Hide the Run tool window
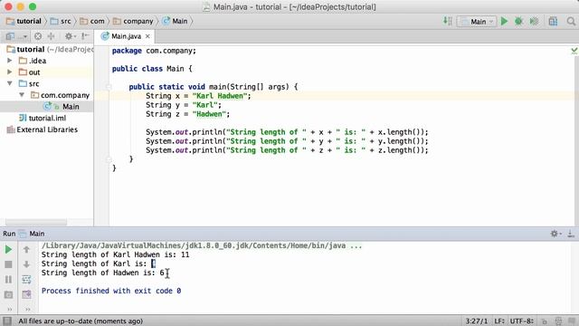Screen dimensions: 579x326 571,234
